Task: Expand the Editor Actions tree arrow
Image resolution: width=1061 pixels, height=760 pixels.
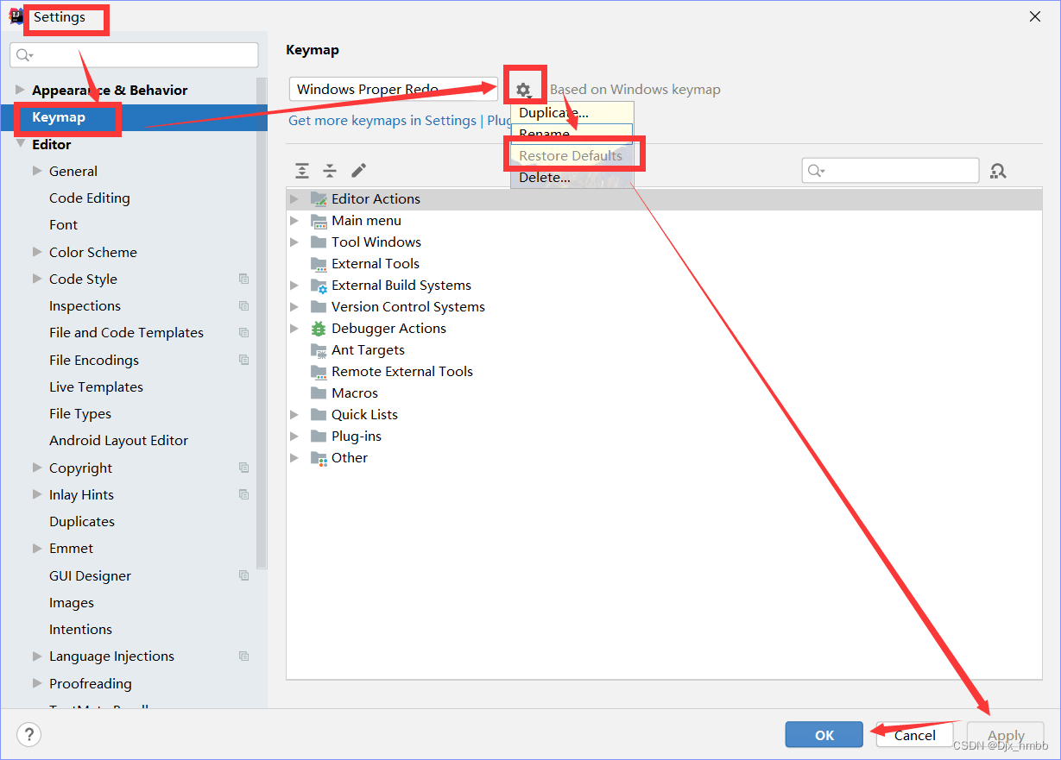Action: (x=294, y=199)
